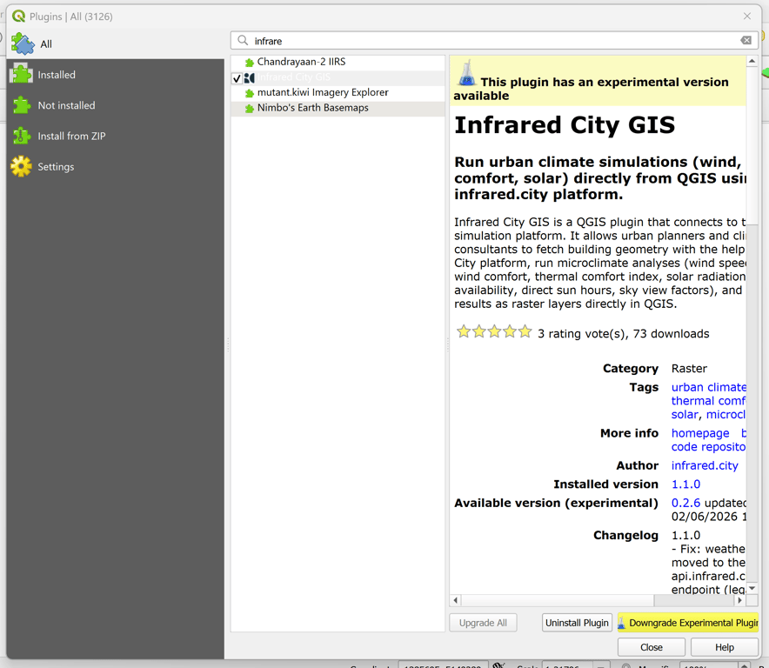Open the code repository link
This screenshot has width=769, height=668.
[708, 447]
